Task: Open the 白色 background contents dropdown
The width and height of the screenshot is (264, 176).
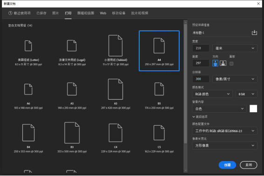Action: click(x=219, y=108)
